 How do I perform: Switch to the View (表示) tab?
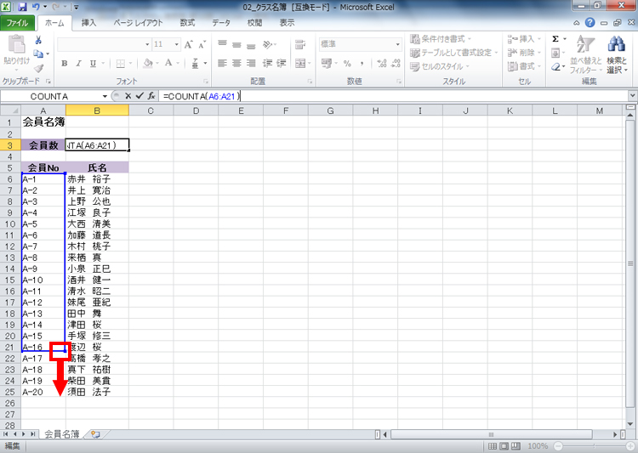point(287,23)
